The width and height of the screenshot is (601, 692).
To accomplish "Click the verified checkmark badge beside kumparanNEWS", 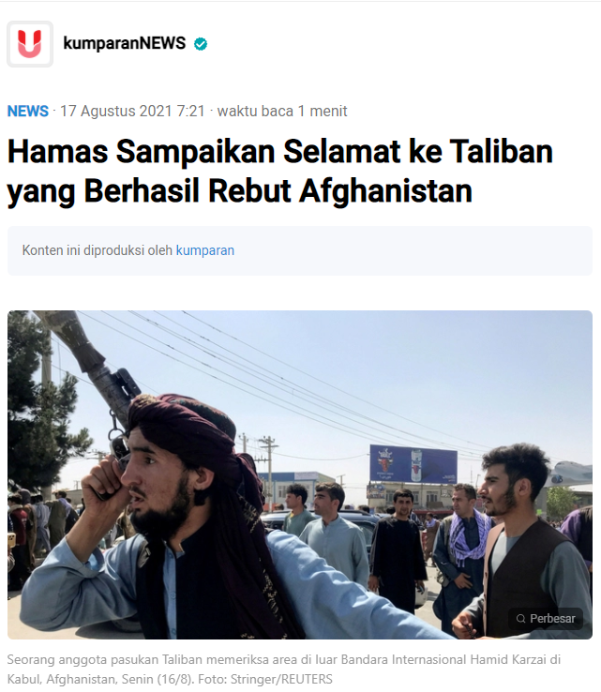I will coord(201,44).
